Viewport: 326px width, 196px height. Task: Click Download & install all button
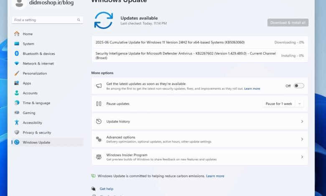(288, 23)
